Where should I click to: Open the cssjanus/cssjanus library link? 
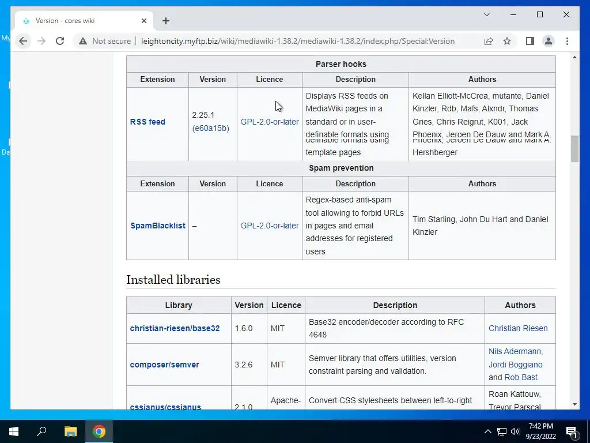pyautogui.click(x=165, y=407)
